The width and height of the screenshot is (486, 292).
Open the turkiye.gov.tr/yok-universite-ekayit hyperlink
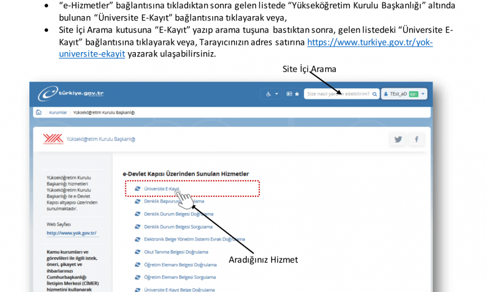(x=369, y=42)
